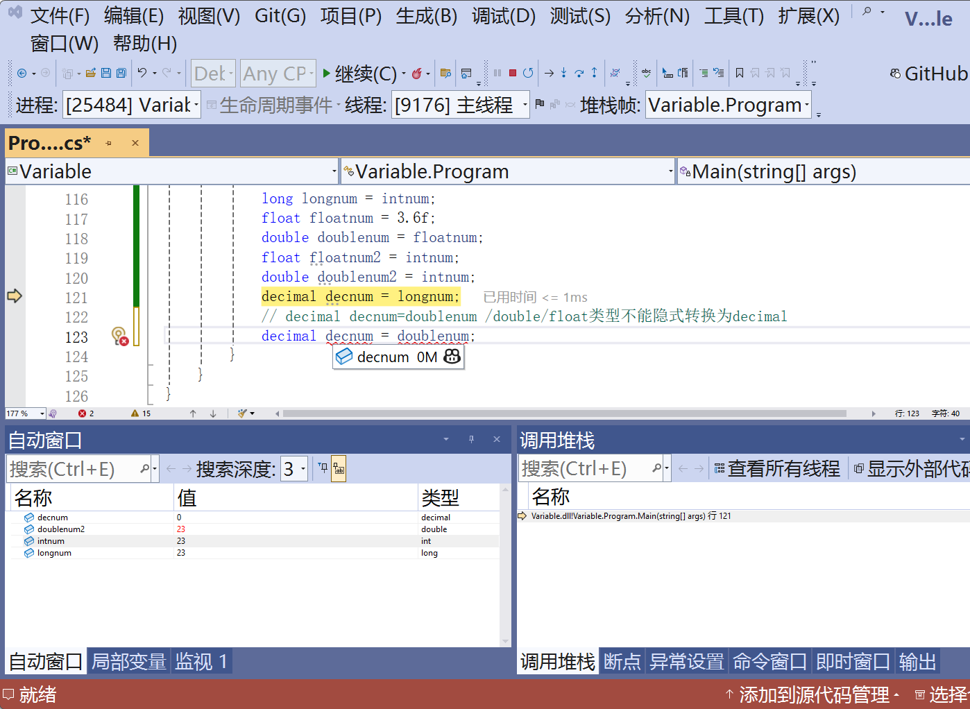Undo the last edit
The image size is (970, 709).
[x=142, y=73]
